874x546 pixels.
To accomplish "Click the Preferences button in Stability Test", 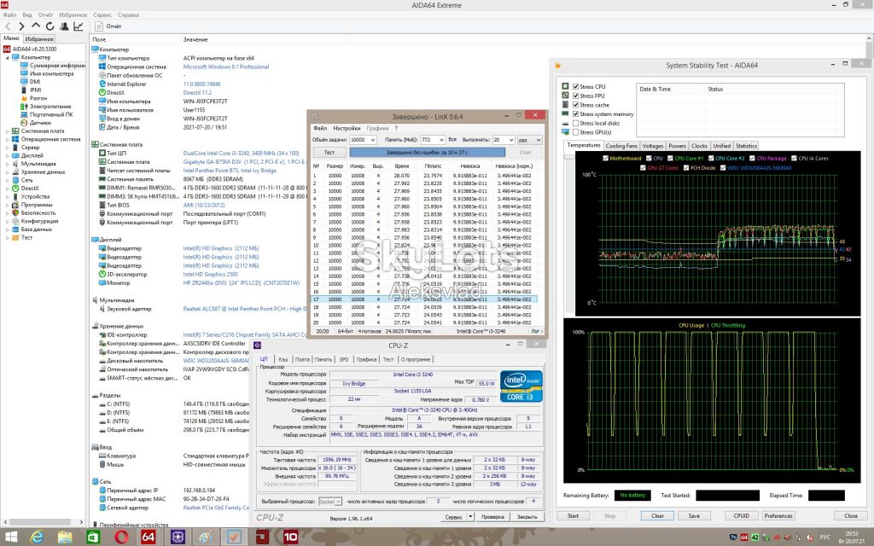I will click(x=778, y=516).
